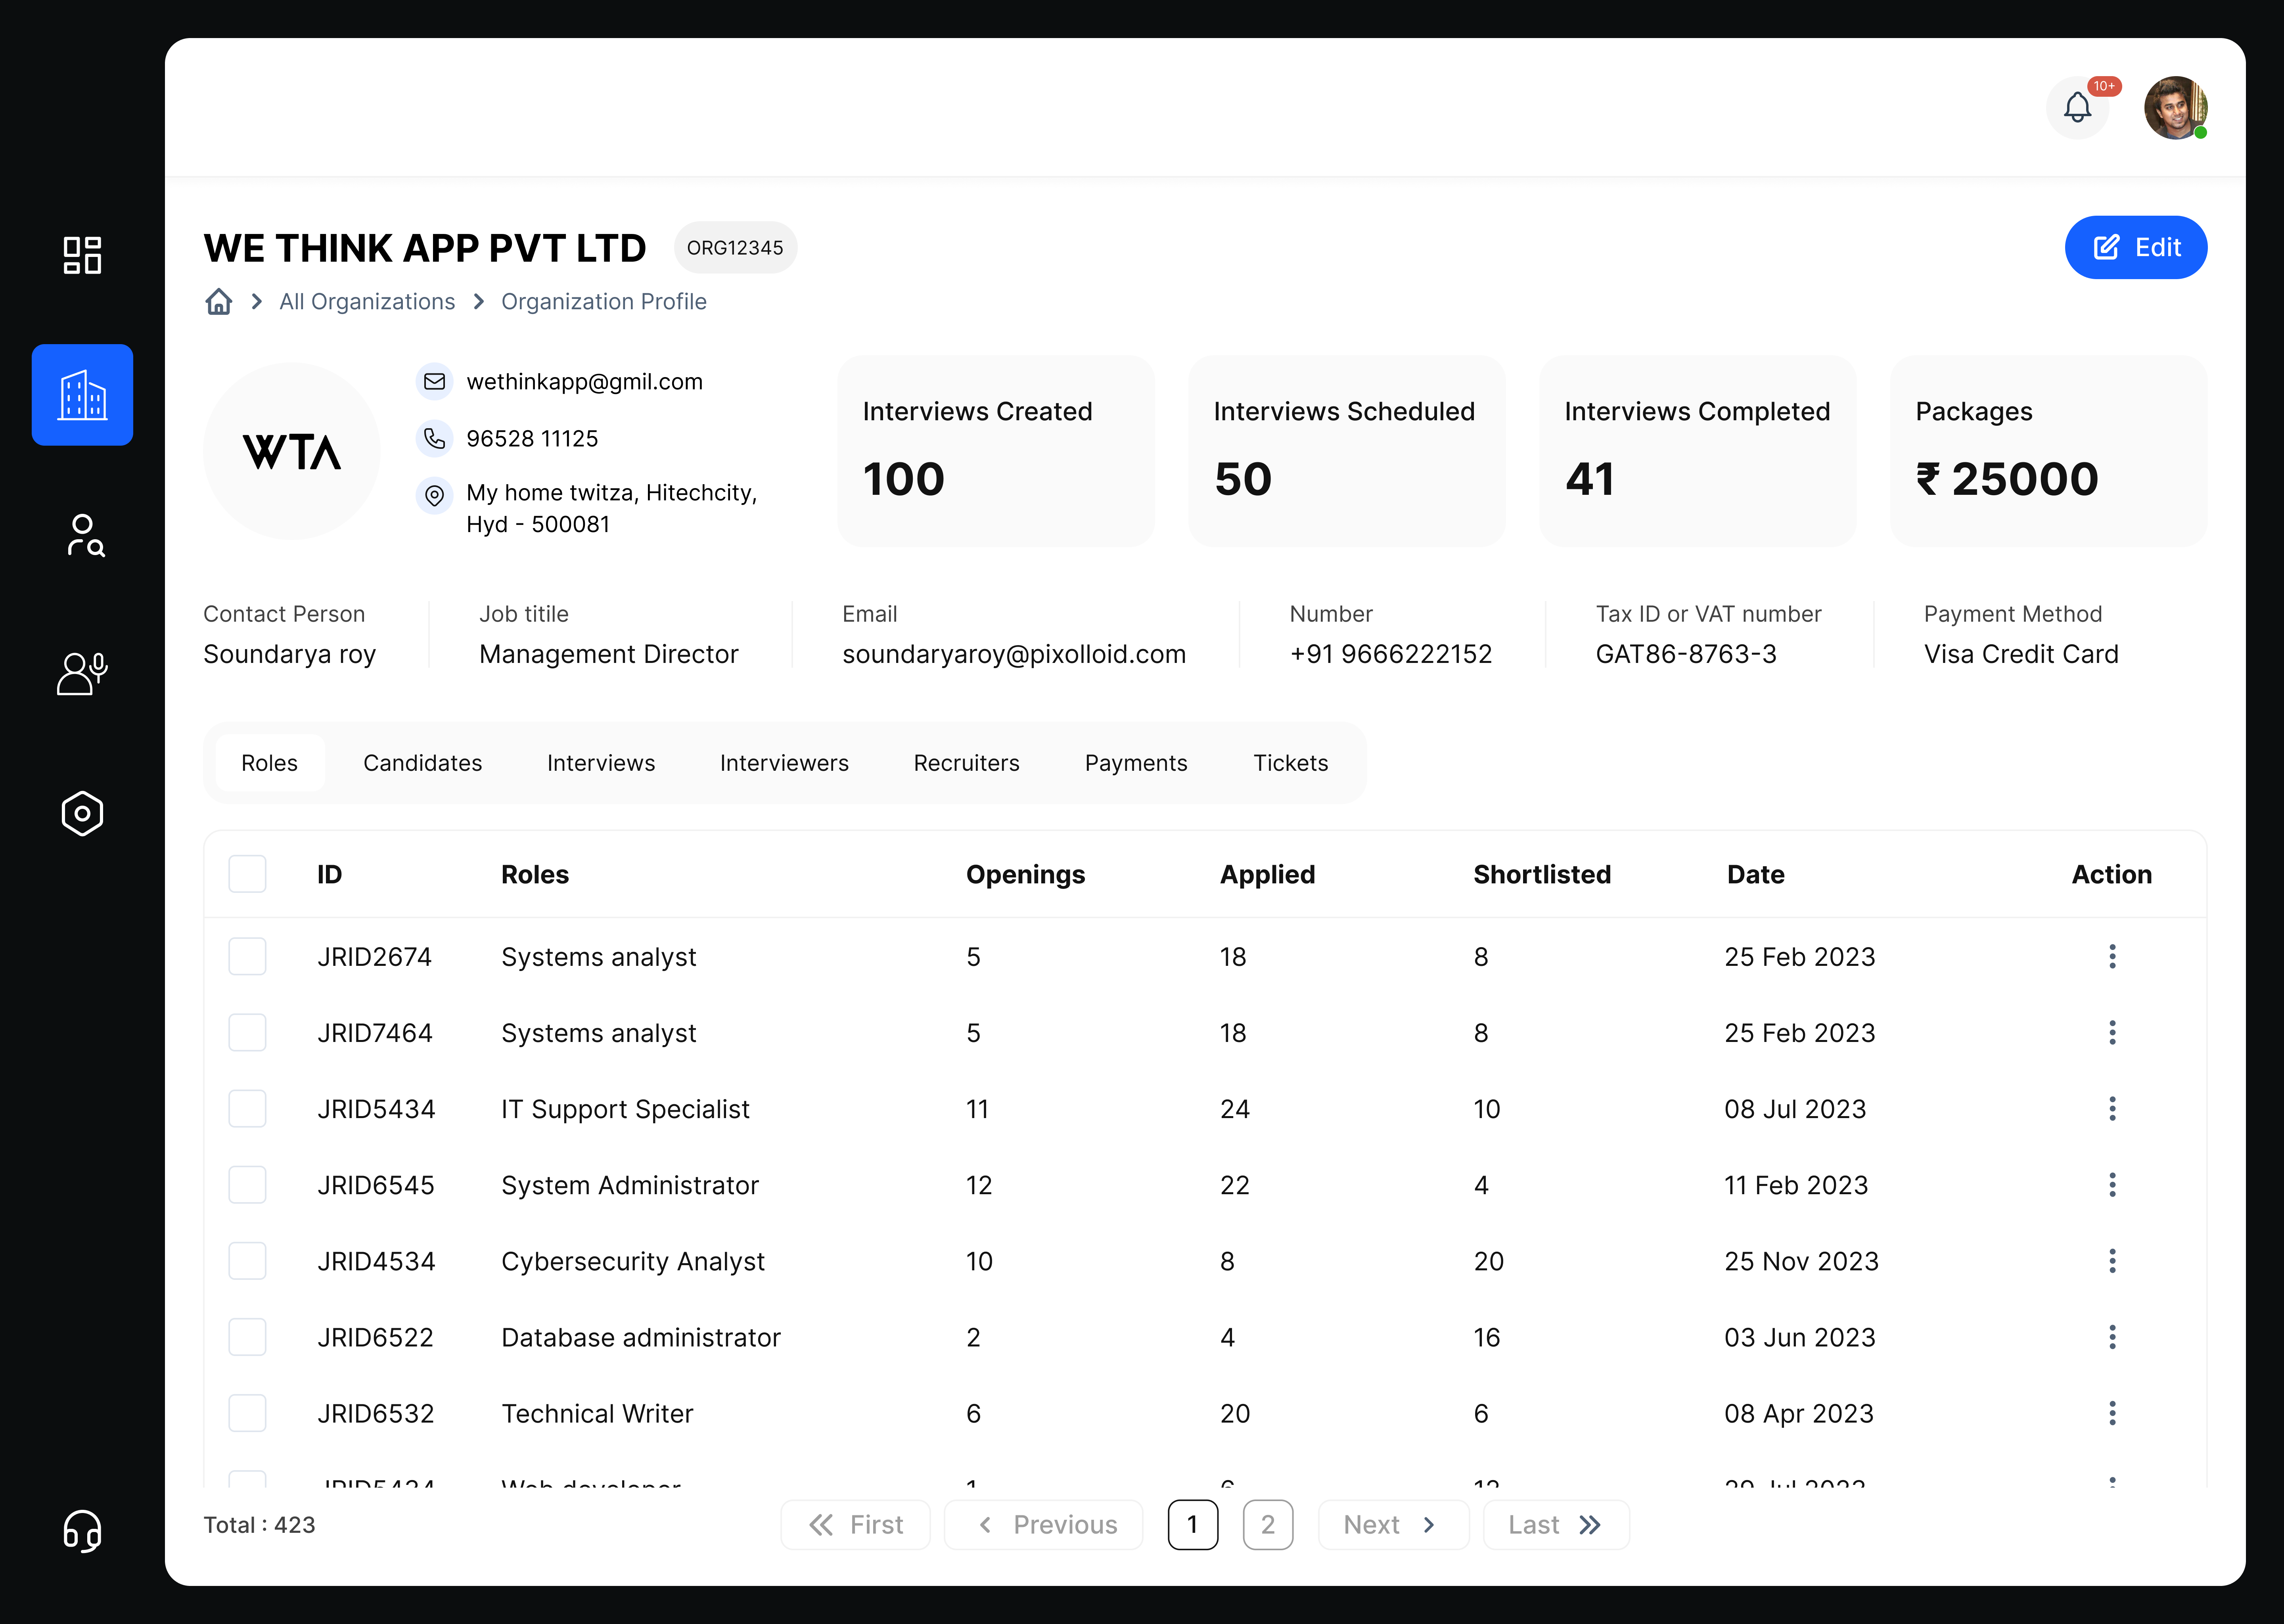Image resolution: width=2284 pixels, height=1624 pixels.
Task: Go to Next page
Action: click(1394, 1525)
